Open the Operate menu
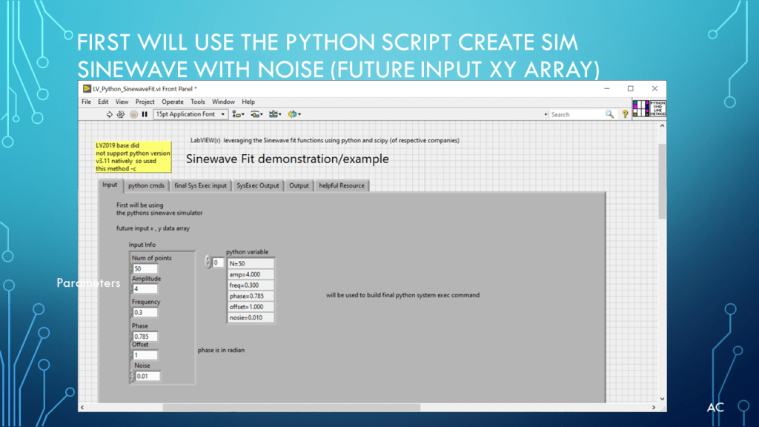759x427 pixels. (x=173, y=102)
